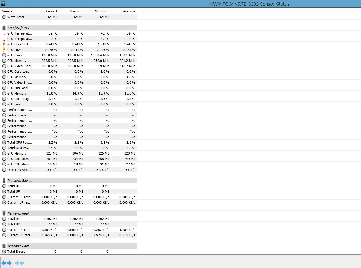This screenshot has height=268, width=361.
Task: Click the icon next to GPU Fan
Action: 4,104
